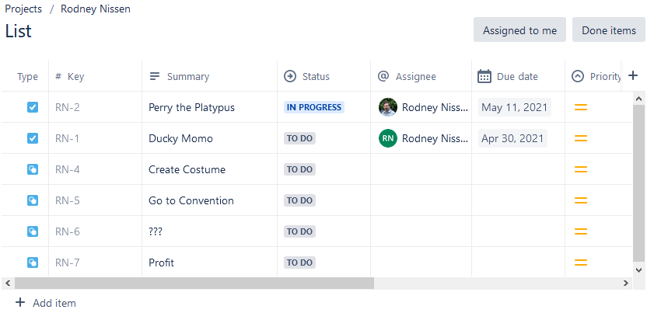Open the Projects breadcrumb link
Image resolution: width=654 pixels, height=313 pixels.
click(x=23, y=9)
